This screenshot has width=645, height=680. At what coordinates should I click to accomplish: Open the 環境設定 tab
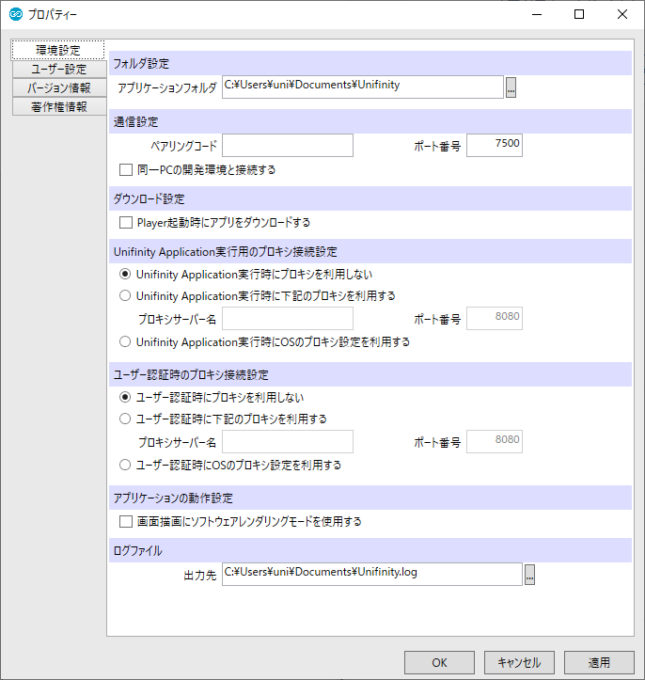click(x=58, y=50)
